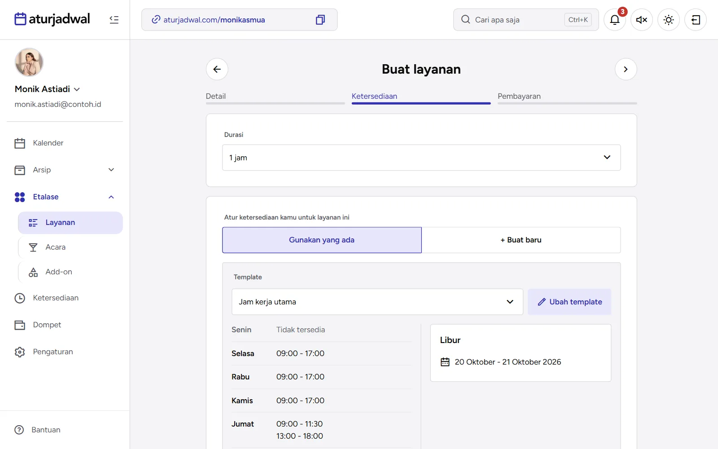The height and width of the screenshot is (449, 718).
Task: Click the search magnifier icon
Action: [466, 19]
